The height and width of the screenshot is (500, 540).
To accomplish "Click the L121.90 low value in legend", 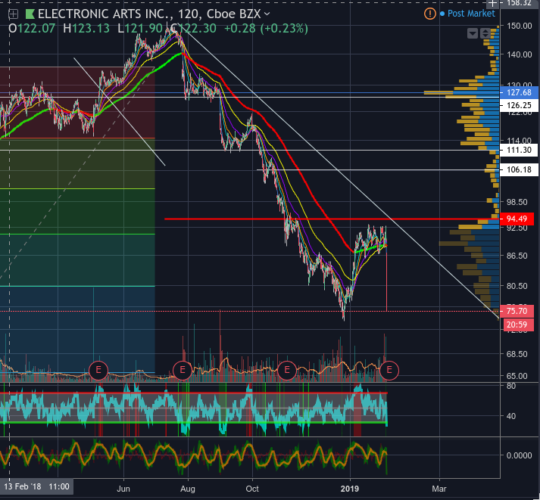I will (140, 28).
